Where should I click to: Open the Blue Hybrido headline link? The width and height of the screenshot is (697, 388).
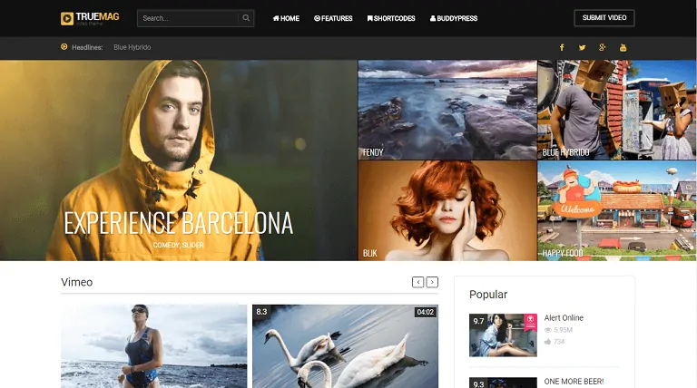[x=132, y=47]
